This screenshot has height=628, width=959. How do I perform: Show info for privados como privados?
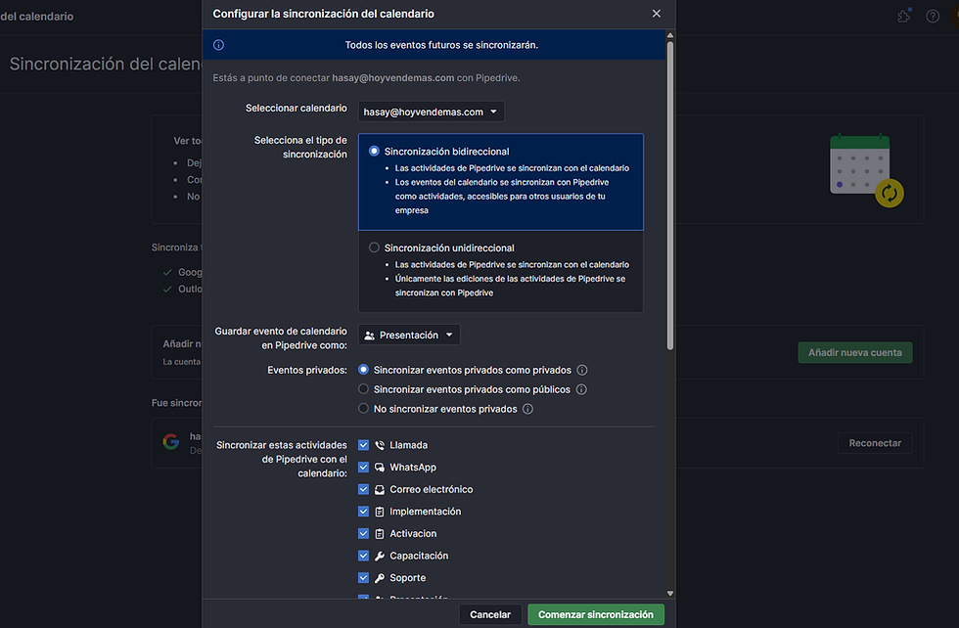pyautogui.click(x=582, y=370)
